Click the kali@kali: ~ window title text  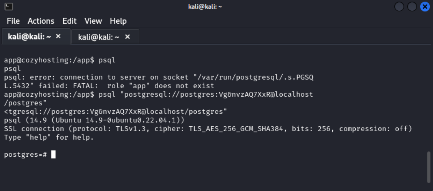205,7
